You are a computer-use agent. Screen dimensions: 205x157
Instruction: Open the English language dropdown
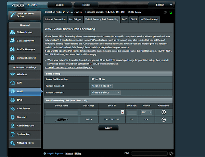161,5
